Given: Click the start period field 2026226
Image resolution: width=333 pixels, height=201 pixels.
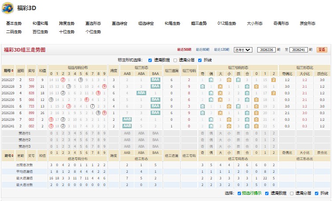Looking at the screenshot, I should tap(266, 50).
